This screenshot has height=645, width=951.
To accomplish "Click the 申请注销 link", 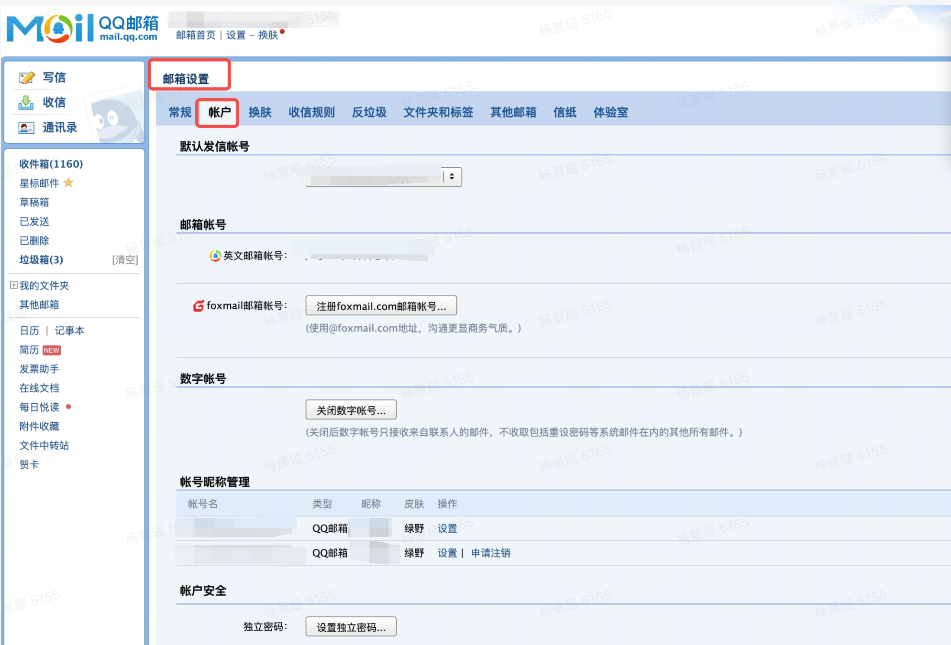I will (x=490, y=553).
